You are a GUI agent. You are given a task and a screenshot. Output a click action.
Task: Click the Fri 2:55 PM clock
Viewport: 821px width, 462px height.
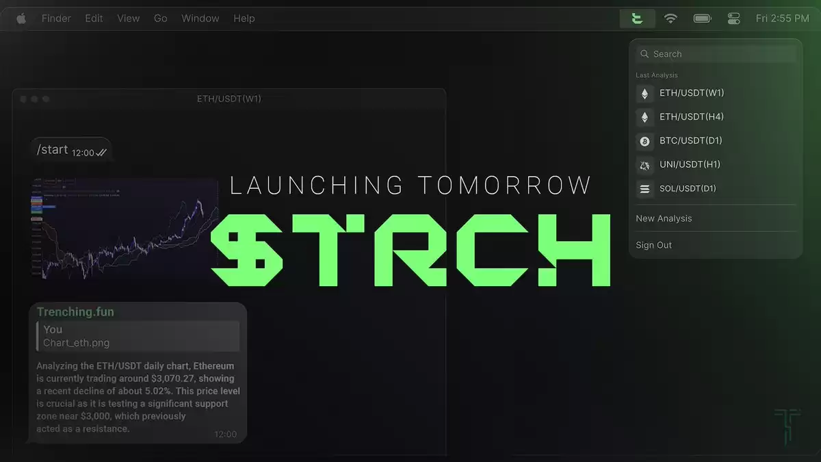(x=783, y=18)
